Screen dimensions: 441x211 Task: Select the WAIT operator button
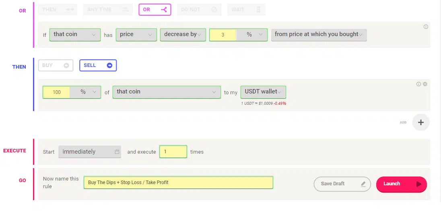point(246,10)
